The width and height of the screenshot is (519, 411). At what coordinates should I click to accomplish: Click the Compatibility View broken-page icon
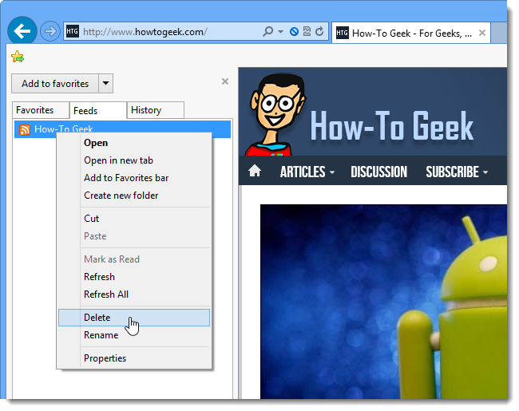307,31
